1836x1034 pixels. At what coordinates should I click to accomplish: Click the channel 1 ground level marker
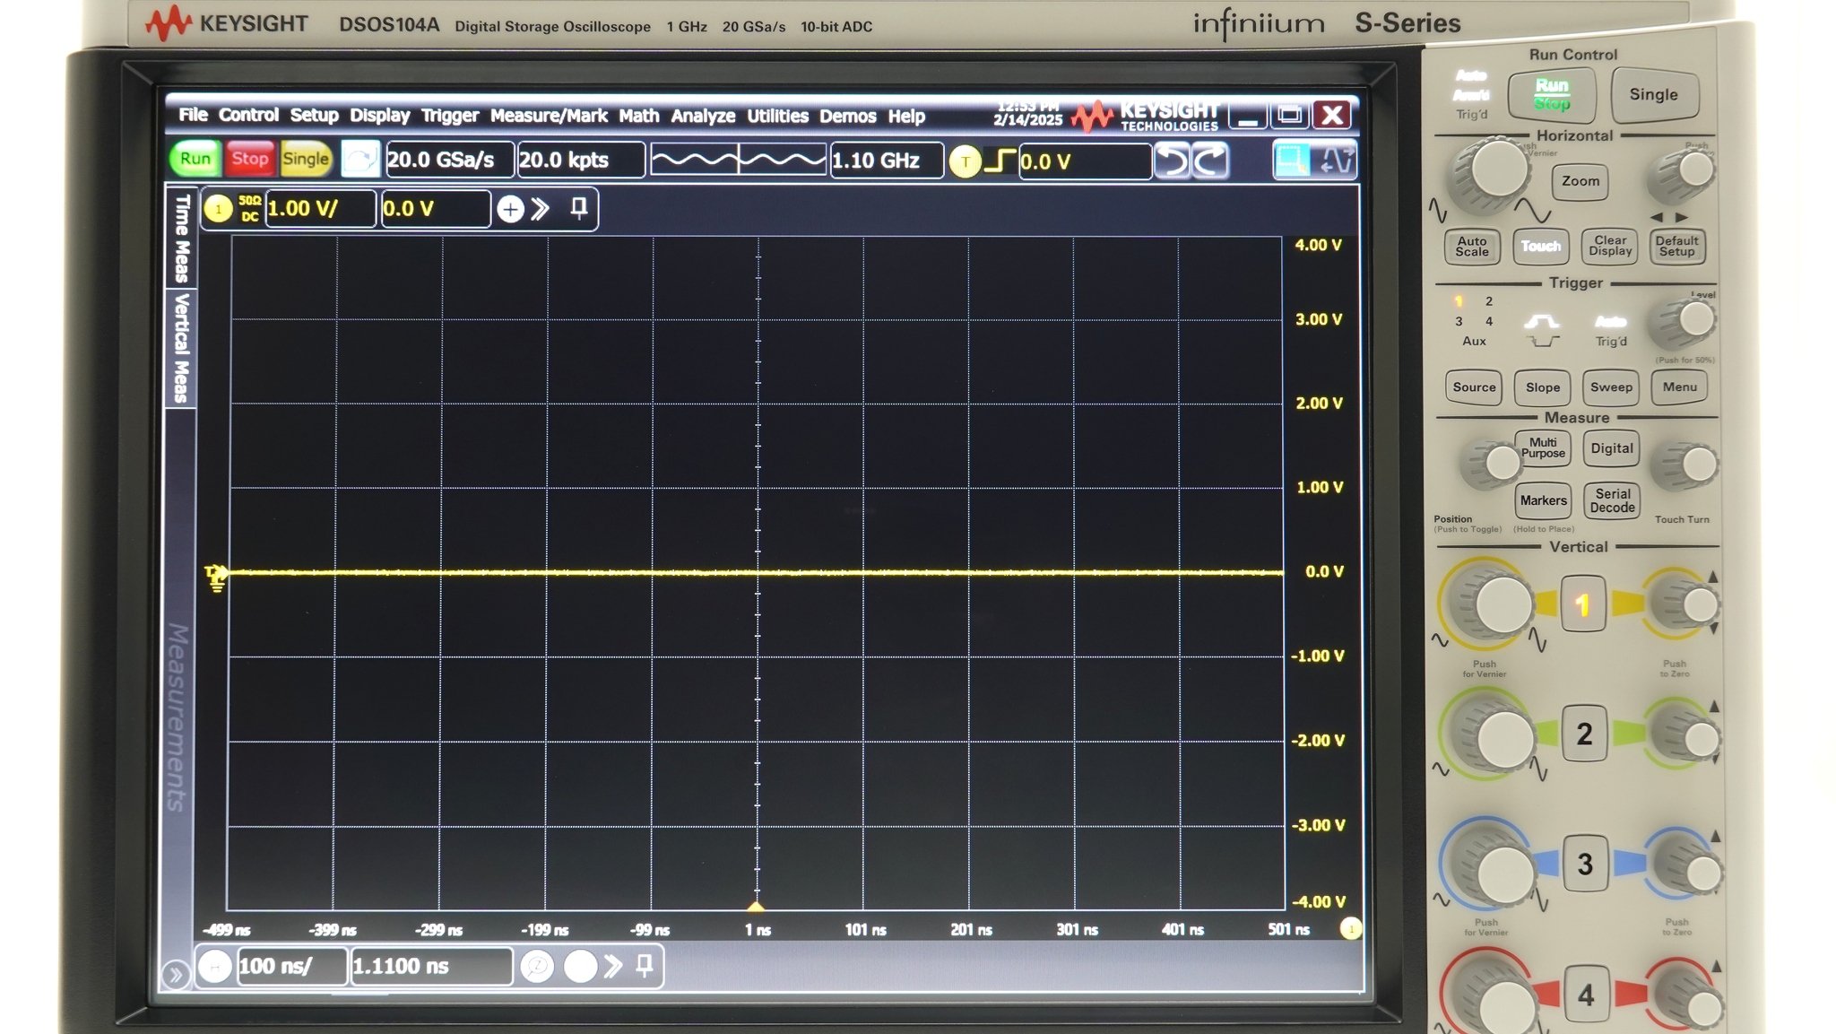tap(216, 578)
